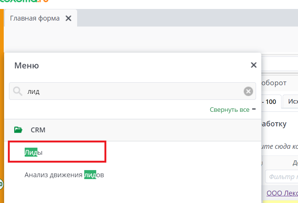Switch to the partially visible оборот tab
This screenshot has height=203, width=298.
(274, 83)
